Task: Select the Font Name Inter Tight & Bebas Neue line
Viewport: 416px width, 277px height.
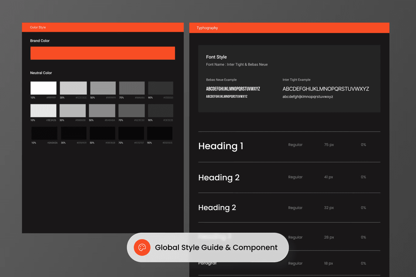Action: [x=237, y=64]
